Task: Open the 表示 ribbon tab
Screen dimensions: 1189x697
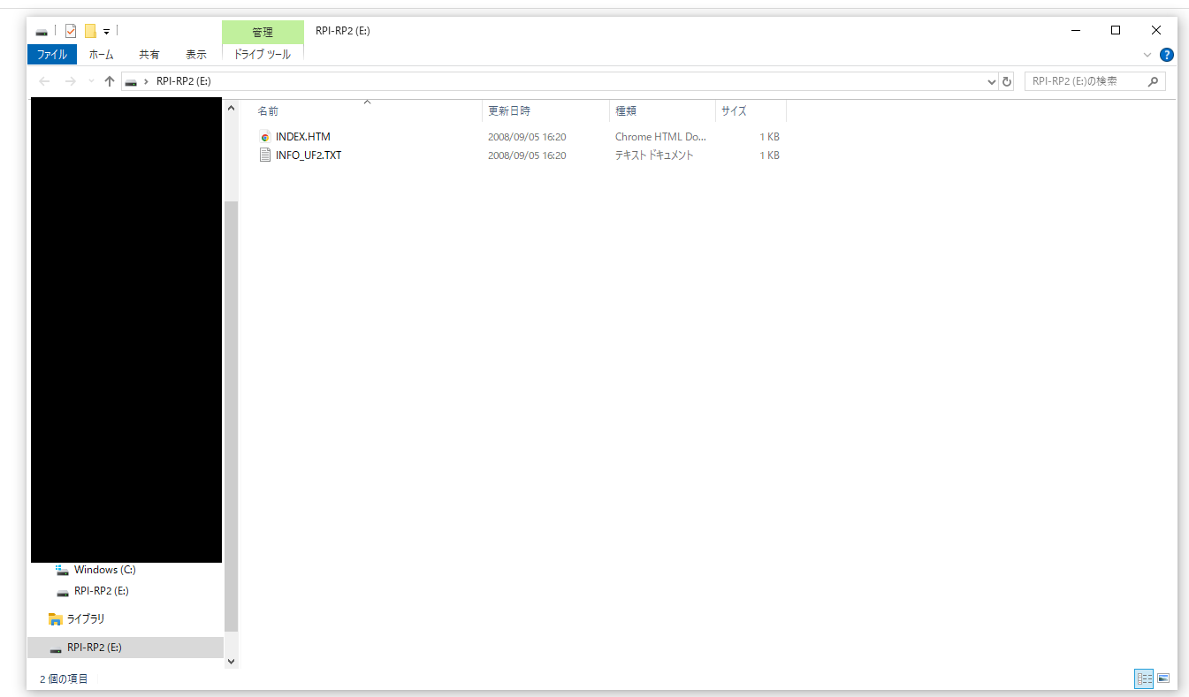Action: point(196,55)
